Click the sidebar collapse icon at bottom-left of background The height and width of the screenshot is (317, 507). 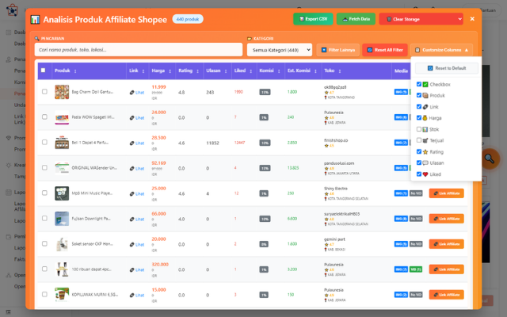tap(9, 312)
